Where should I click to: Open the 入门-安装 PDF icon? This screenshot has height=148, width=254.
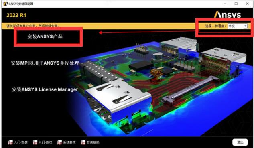(10, 142)
